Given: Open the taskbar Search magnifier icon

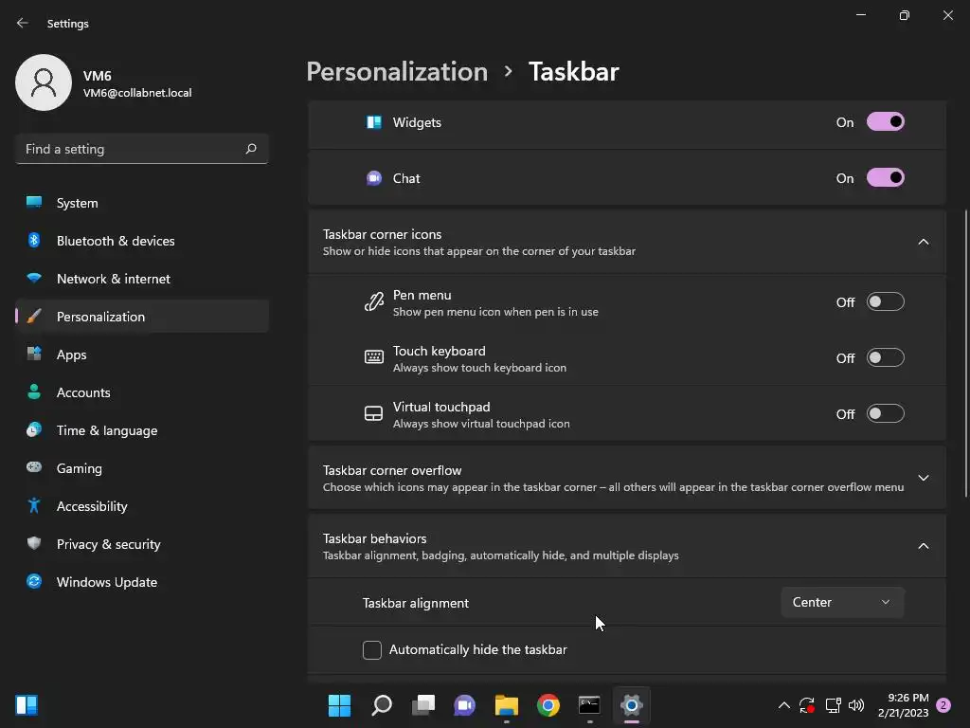Looking at the screenshot, I should click(x=382, y=705).
